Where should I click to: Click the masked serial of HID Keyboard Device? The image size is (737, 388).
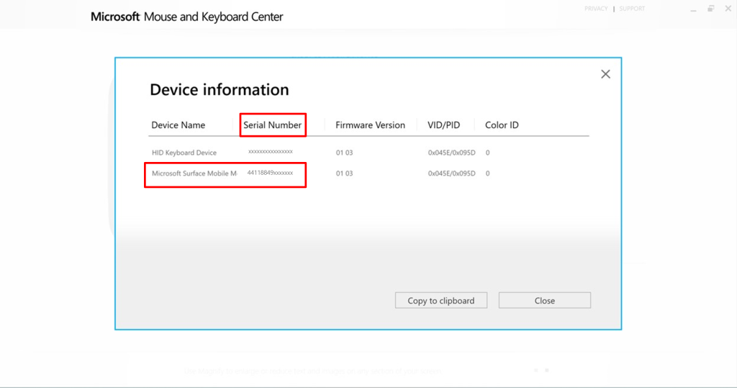271,151
